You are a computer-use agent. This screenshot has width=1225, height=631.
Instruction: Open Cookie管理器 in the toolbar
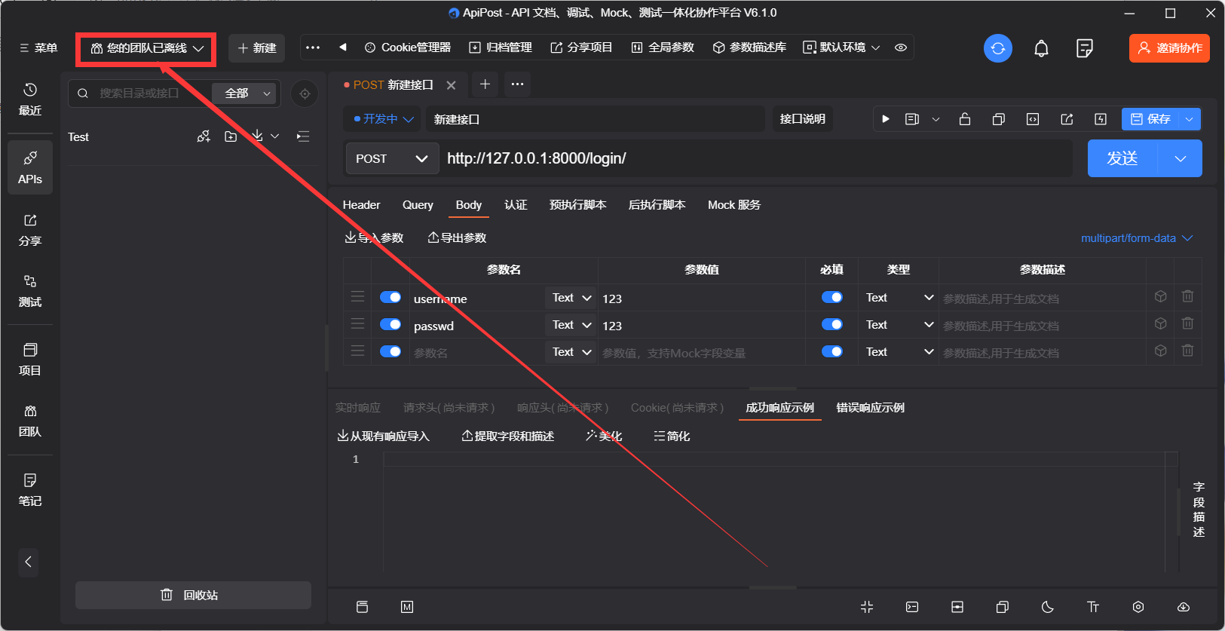click(408, 47)
